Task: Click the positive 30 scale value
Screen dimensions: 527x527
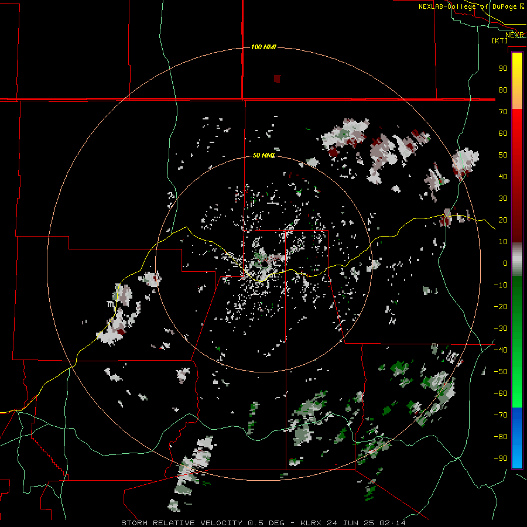Action: click(503, 199)
